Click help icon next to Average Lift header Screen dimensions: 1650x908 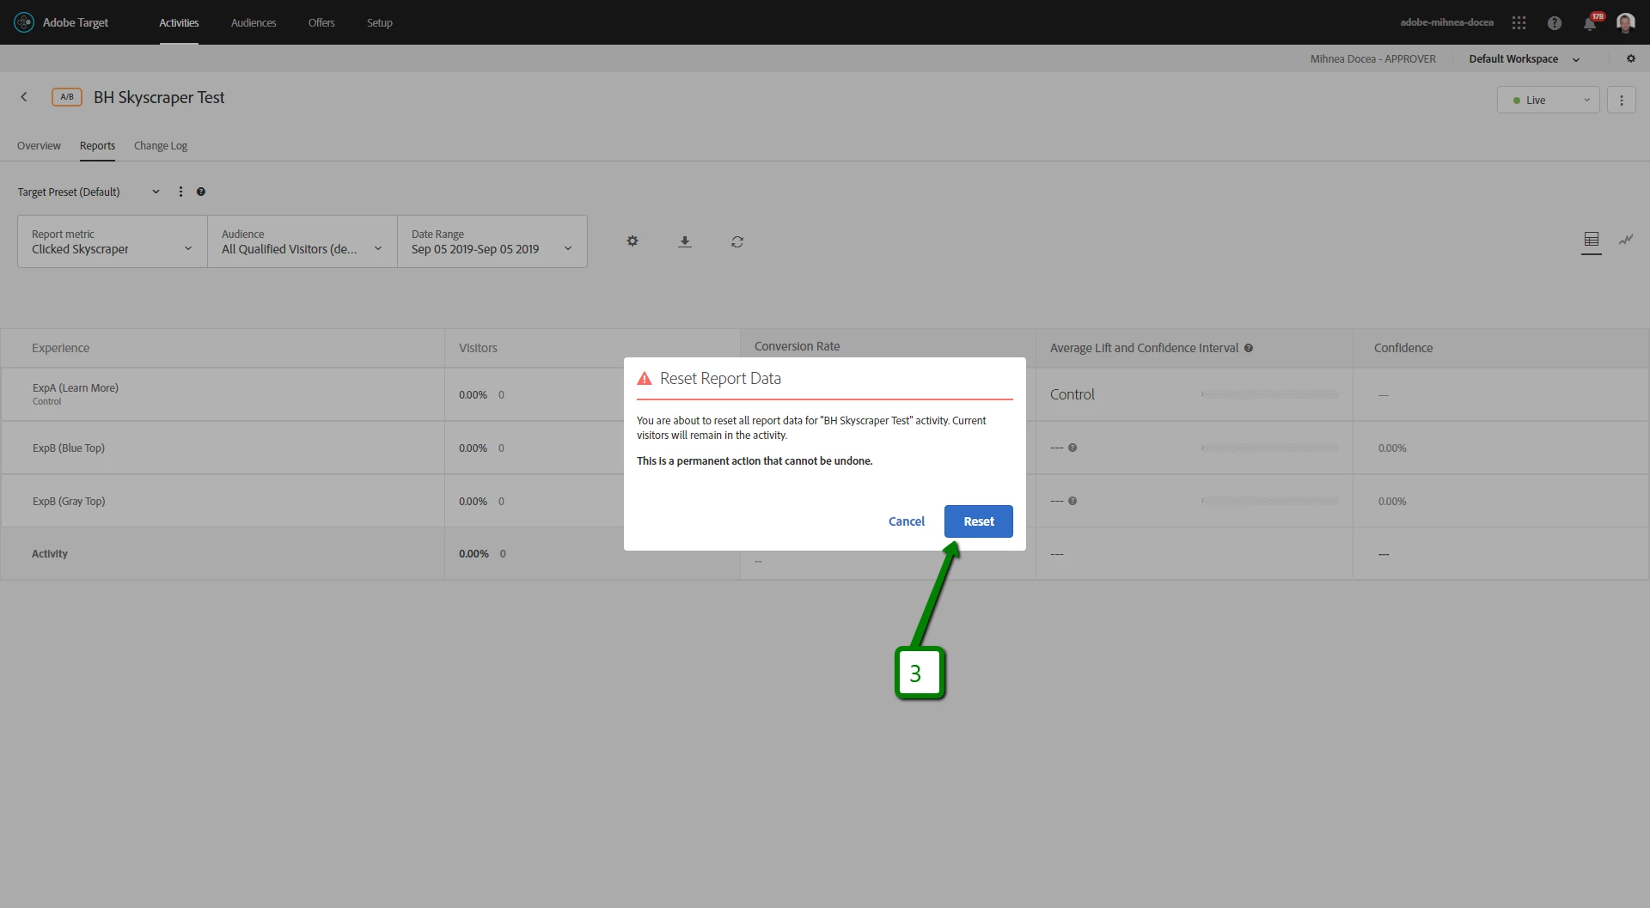click(x=1249, y=348)
